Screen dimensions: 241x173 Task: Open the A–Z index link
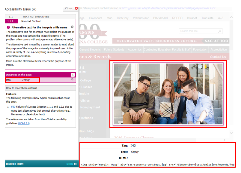(x=221, y=18)
